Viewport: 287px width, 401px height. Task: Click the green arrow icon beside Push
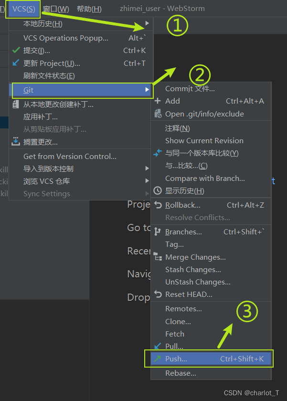pos(158,359)
